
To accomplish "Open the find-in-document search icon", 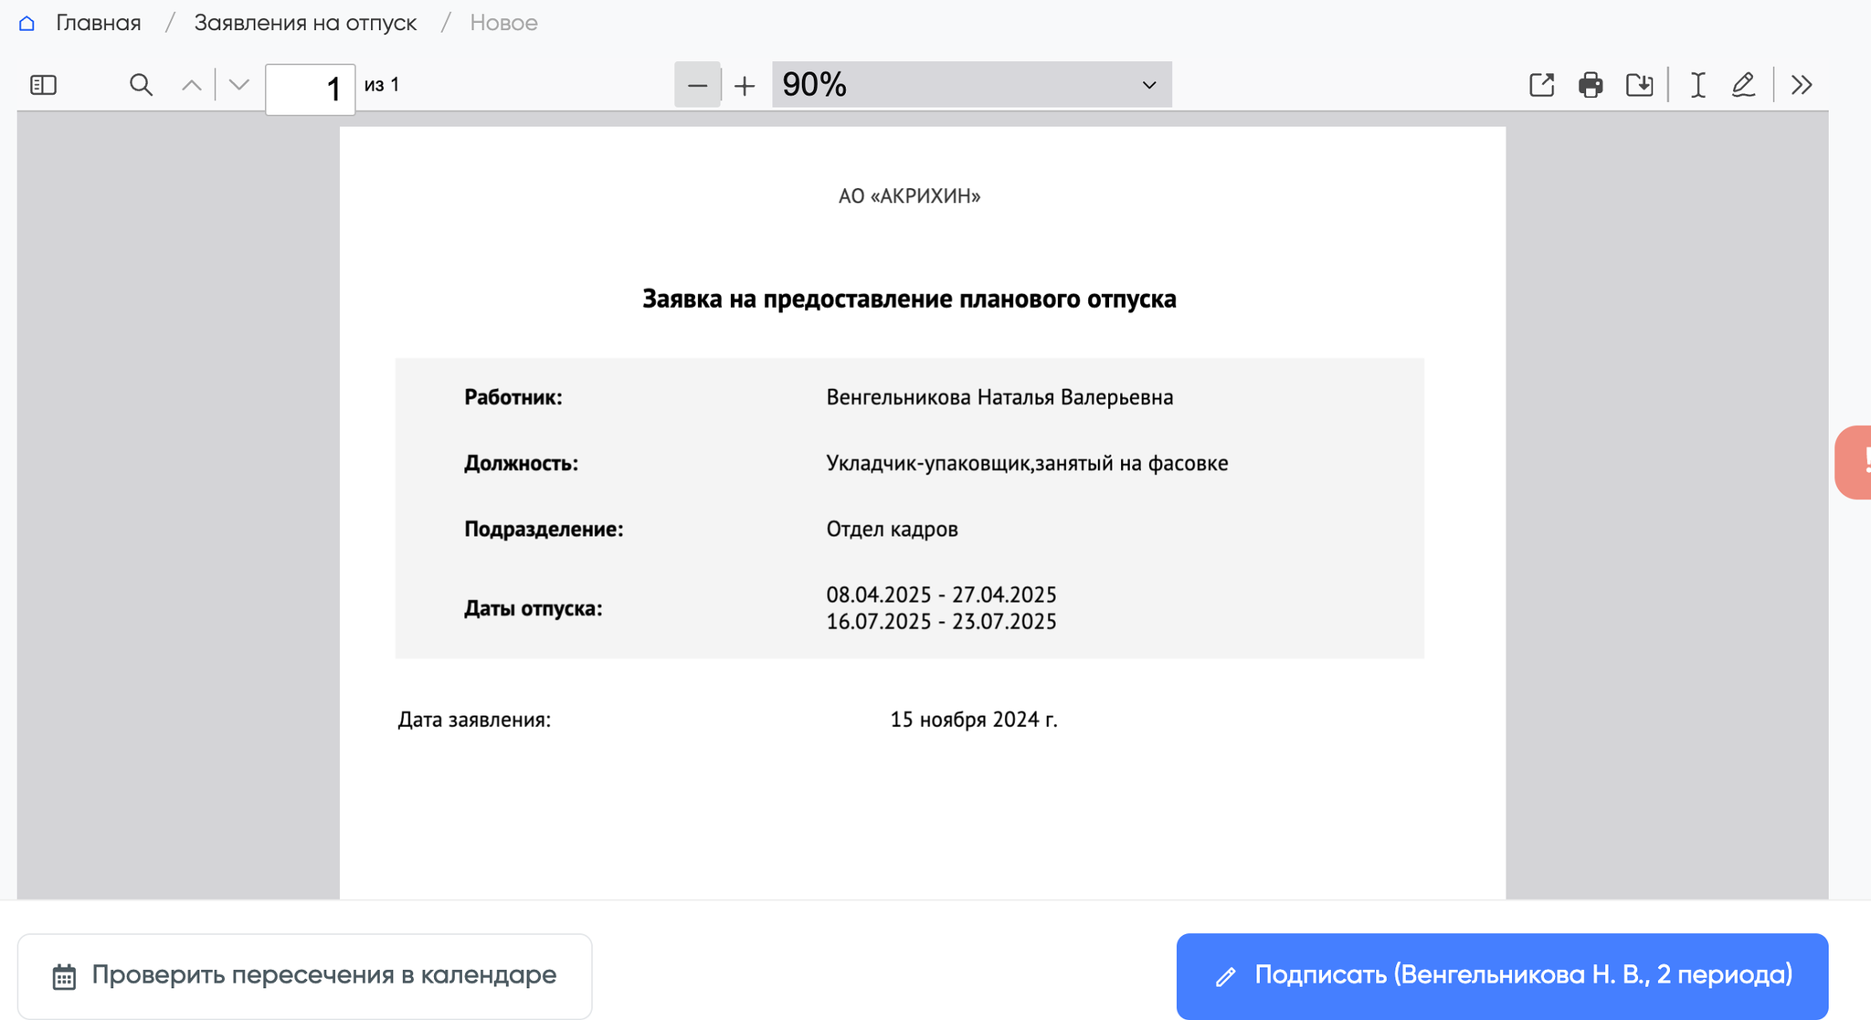I will pyautogui.click(x=141, y=85).
